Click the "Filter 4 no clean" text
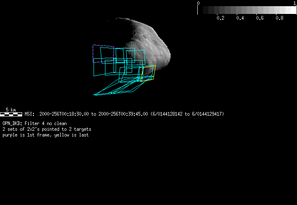 point(46,123)
